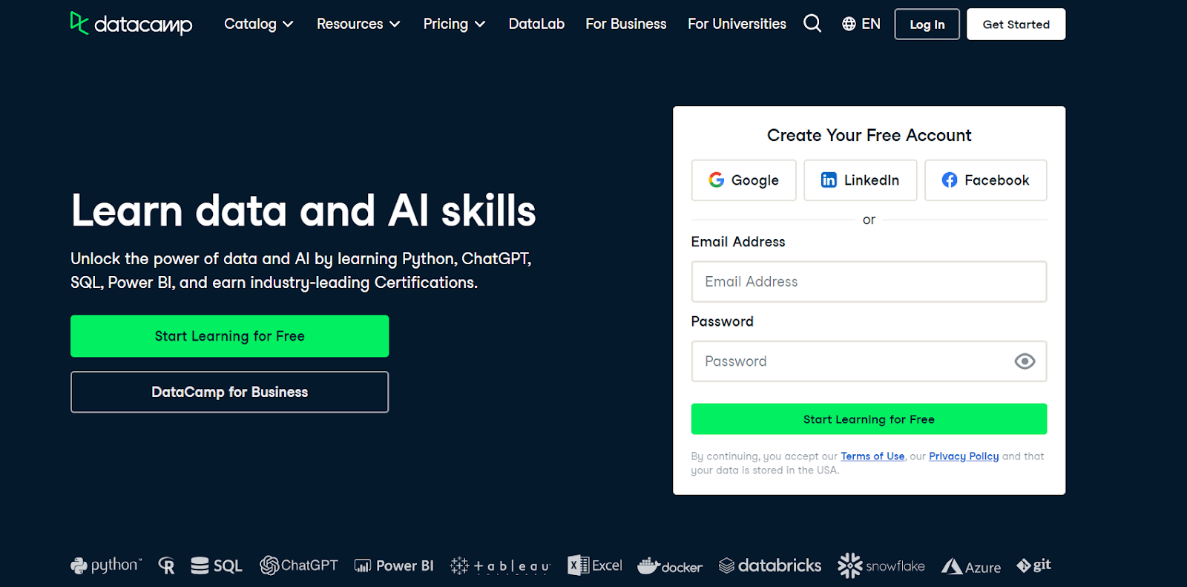Open the Privacy Policy link
This screenshot has width=1187, height=587.
[964, 456]
